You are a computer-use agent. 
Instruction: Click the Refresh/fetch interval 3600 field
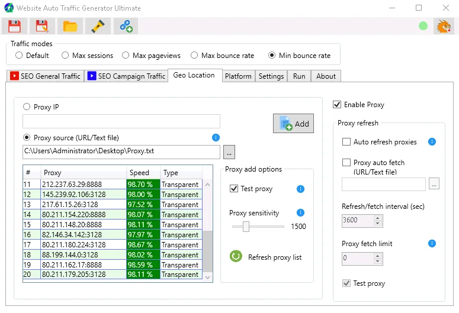pos(358,221)
